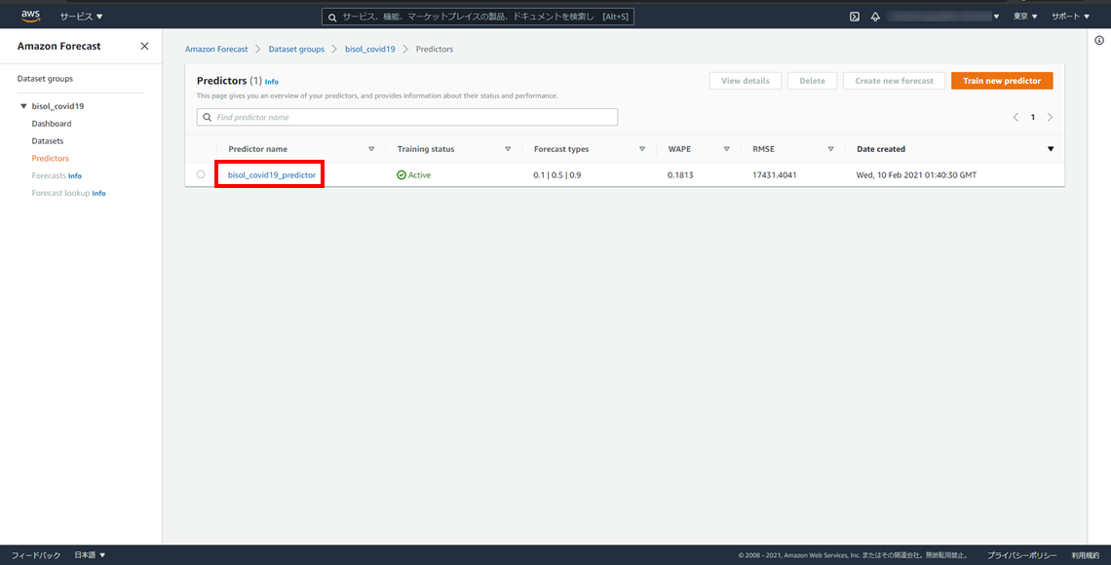Click the Find predictor name search field
Viewport: 1111px width, 565px height.
(407, 117)
